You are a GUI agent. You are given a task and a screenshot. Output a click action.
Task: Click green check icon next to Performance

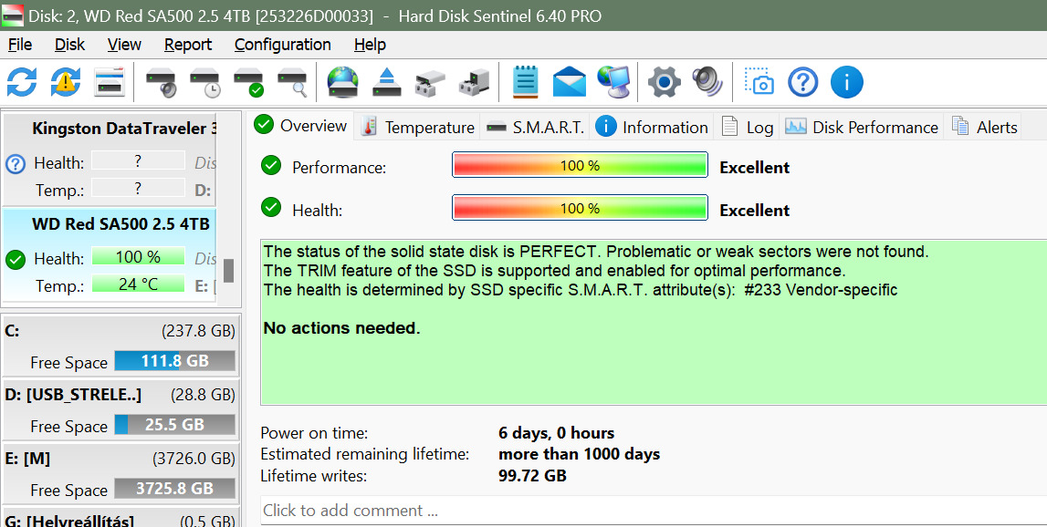click(x=271, y=165)
